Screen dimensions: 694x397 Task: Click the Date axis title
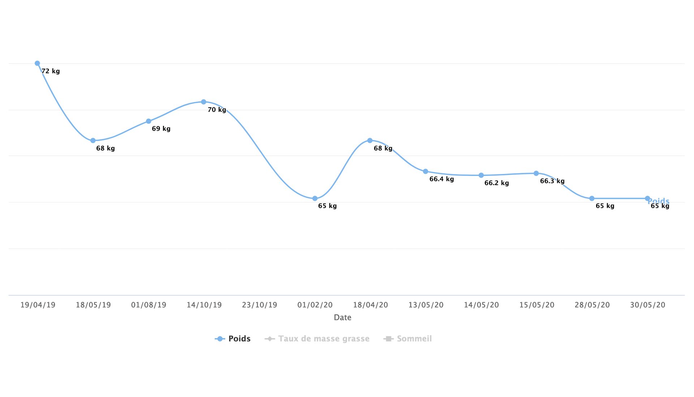point(342,318)
